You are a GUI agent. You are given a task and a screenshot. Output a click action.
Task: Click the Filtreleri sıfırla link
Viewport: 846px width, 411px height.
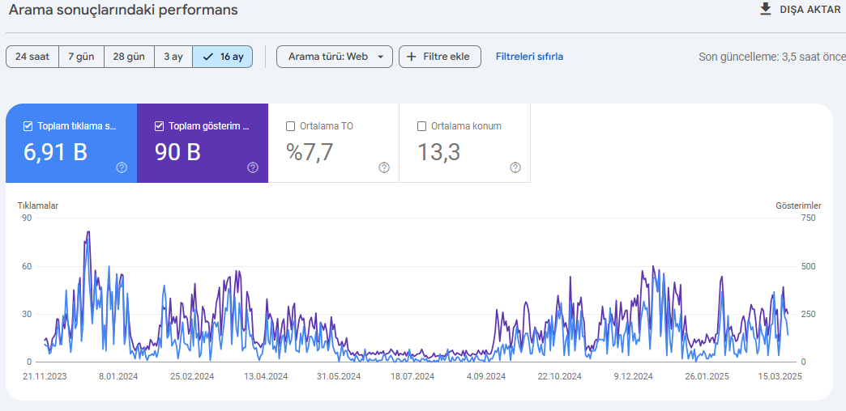tap(529, 57)
